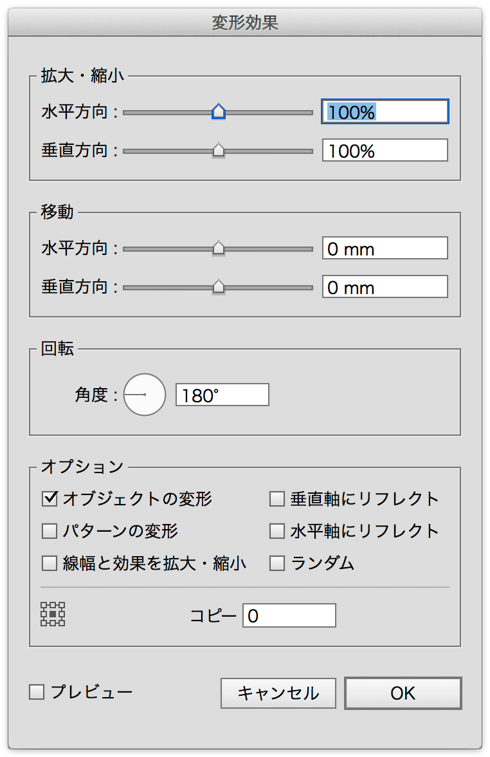
Task: Click the horizontal scale 100% field
Action: (385, 112)
